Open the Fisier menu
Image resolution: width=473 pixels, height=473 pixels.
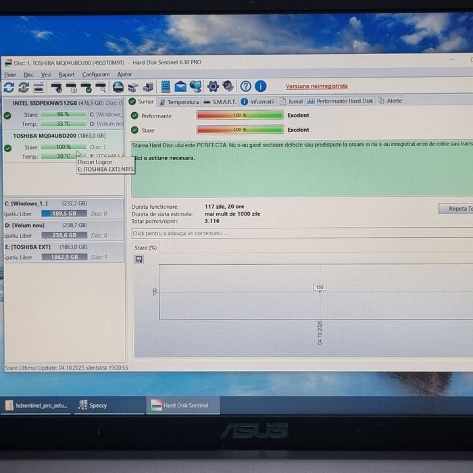point(10,74)
